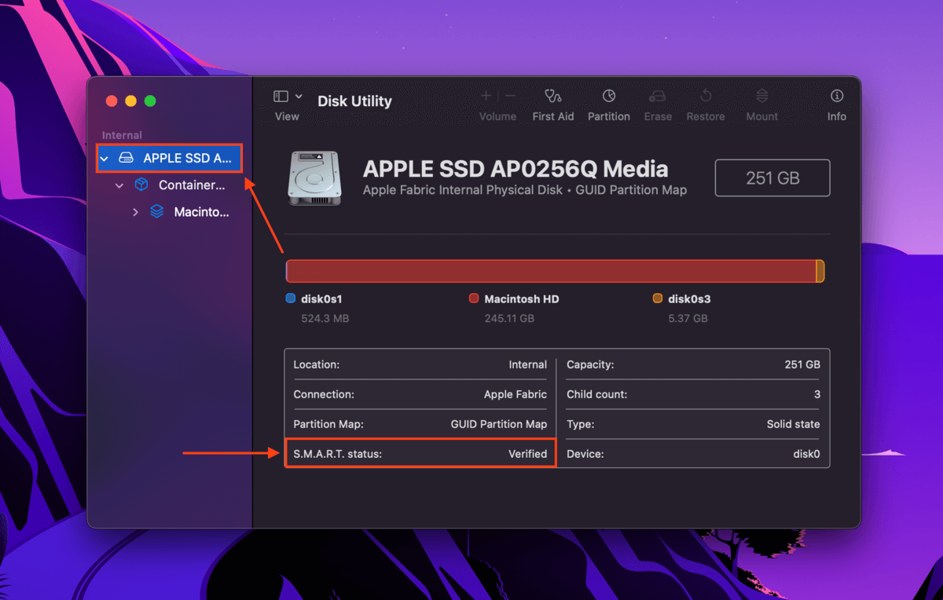Toggle the sidebar View icon
This screenshot has width=943, height=600.
(x=281, y=96)
